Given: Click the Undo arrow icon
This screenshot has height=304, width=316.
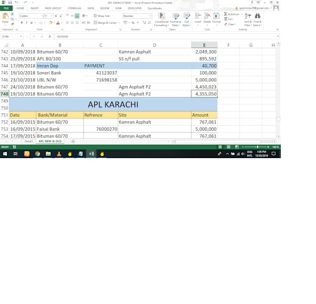Looking at the screenshot, I should tap(16, 2).
